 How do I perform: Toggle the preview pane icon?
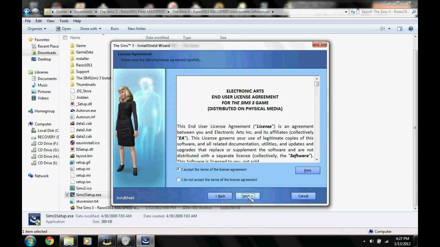[399, 29]
